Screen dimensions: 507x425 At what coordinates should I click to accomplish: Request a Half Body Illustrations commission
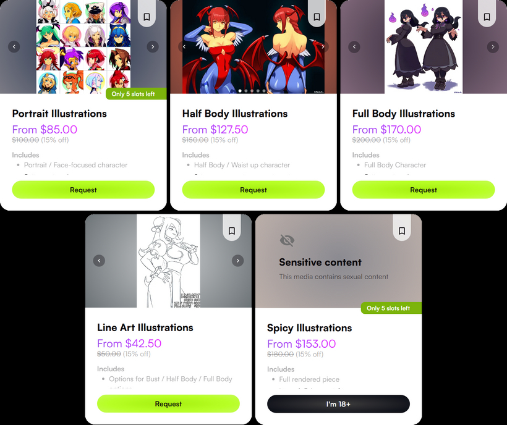[x=253, y=190]
